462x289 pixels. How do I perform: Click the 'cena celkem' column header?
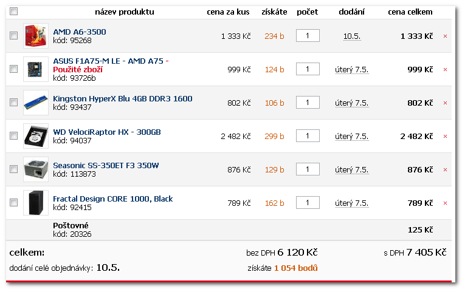pyautogui.click(x=410, y=12)
